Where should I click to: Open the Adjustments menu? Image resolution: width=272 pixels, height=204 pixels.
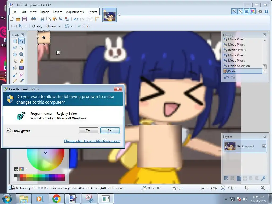(75, 12)
